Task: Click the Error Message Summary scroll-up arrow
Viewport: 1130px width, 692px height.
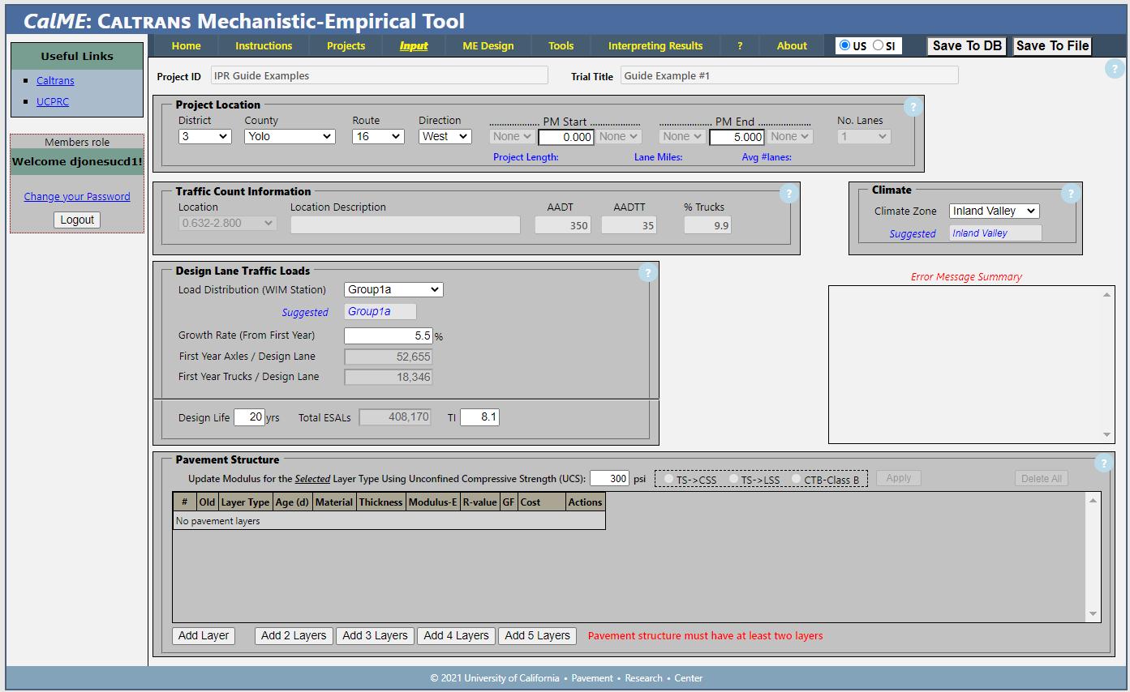Action: pyautogui.click(x=1107, y=294)
